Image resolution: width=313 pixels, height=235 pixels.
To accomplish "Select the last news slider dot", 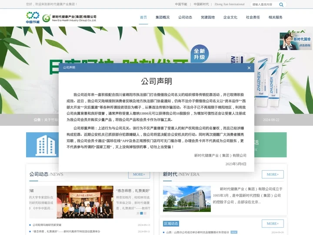I will tap(145, 213).
